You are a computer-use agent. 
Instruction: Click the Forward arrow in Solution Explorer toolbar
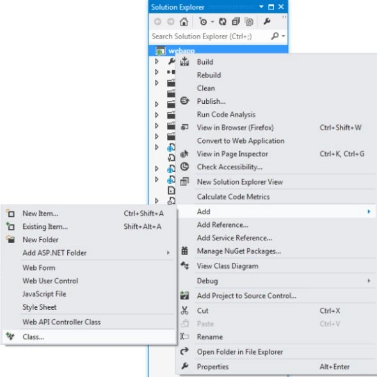pyautogui.click(x=171, y=22)
